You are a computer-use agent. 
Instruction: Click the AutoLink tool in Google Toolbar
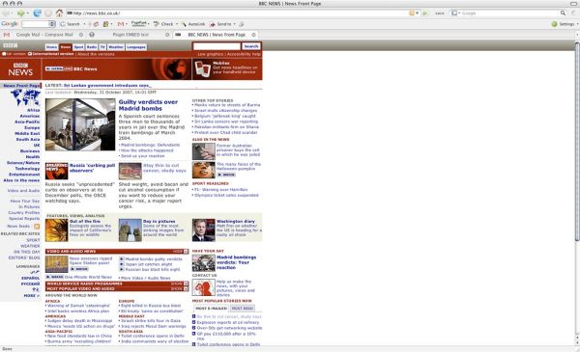pos(194,24)
